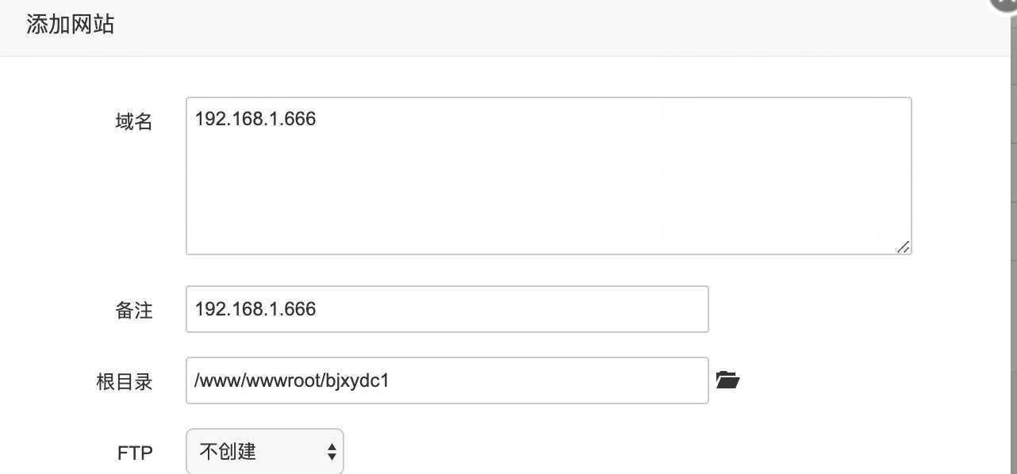The height and width of the screenshot is (474, 1017).
Task: Click the blank header bar right of title
Action: pyautogui.click(x=555, y=28)
